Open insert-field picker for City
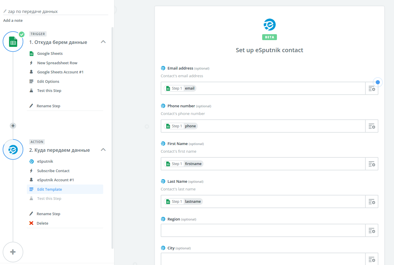This screenshot has width=394, height=265. [x=372, y=259]
